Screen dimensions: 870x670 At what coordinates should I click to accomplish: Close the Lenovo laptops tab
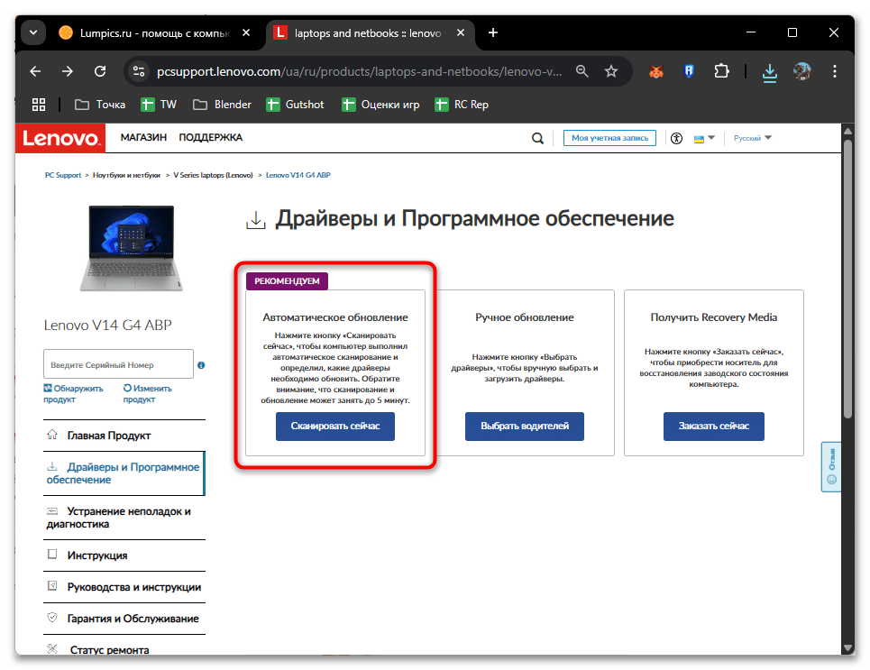coord(461,32)
